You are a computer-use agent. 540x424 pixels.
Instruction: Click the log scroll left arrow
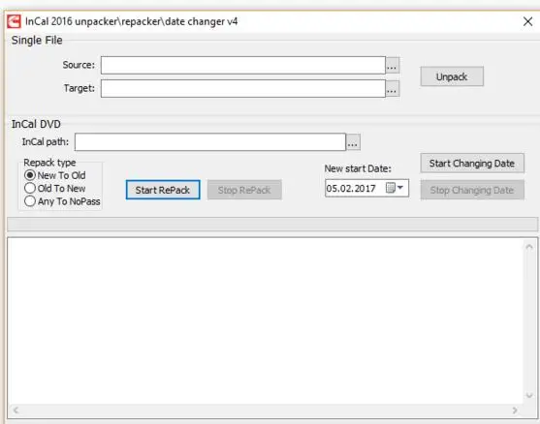click(16, 409)
